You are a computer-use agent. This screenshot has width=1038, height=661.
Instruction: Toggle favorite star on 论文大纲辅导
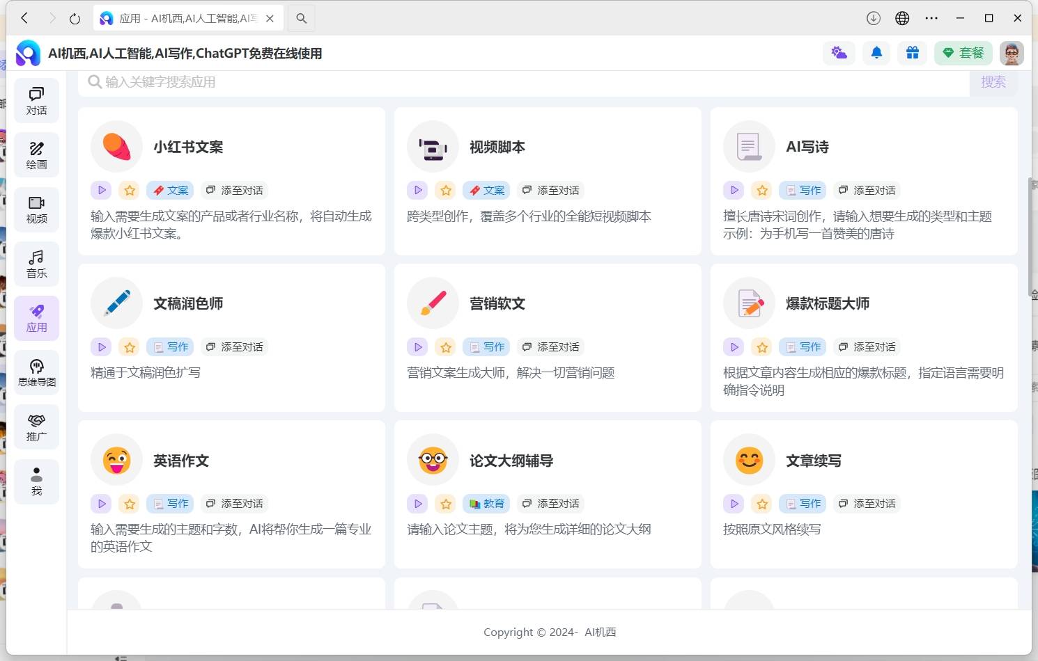[x=446, y=503]
